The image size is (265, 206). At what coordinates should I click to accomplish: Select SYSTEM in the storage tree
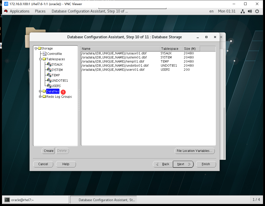pyautogui.click(x=57, y=70)
